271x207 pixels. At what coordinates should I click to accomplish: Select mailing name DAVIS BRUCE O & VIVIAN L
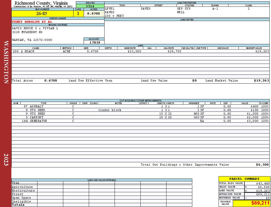pyautogui.click(x=35, y=28)
